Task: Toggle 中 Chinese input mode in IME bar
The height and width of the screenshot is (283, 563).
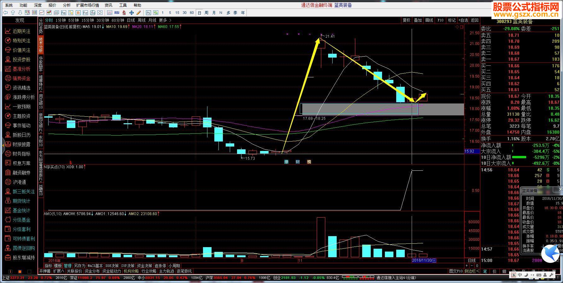Action: (x=520, y=275)
